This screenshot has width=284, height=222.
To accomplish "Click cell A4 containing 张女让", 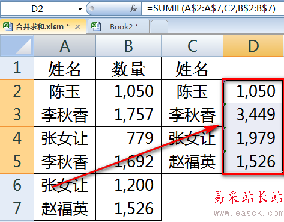I will coord(65,138).
